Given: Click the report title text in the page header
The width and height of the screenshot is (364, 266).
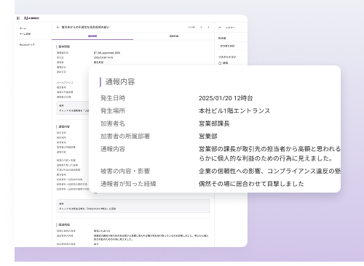Looking at the screenshot, I should tap(85, 28).
